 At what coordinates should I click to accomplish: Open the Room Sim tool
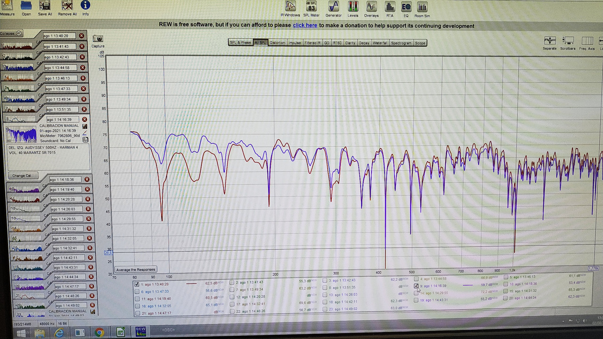422,7
